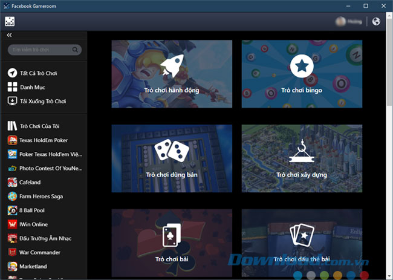Image resolution: width=393 pixels, height=280 pixels.
Task: Click the profile user name text
Action: pos(355,22)
